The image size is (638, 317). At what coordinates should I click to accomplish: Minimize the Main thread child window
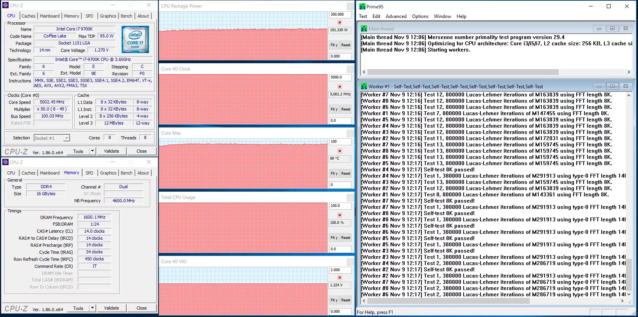point(599,28)
